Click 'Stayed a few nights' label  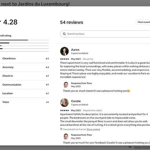coord(92,110)
